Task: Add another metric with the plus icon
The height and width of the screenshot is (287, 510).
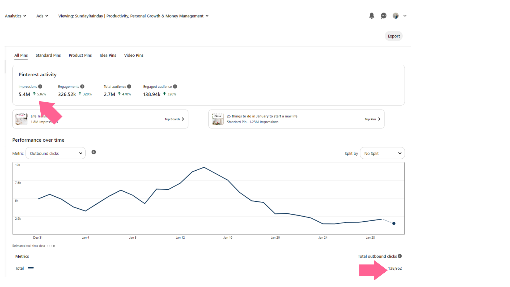Action: pos(94,152)
